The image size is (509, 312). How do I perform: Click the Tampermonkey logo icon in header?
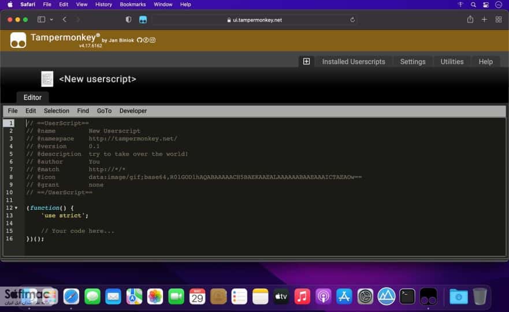pos(18,40)
